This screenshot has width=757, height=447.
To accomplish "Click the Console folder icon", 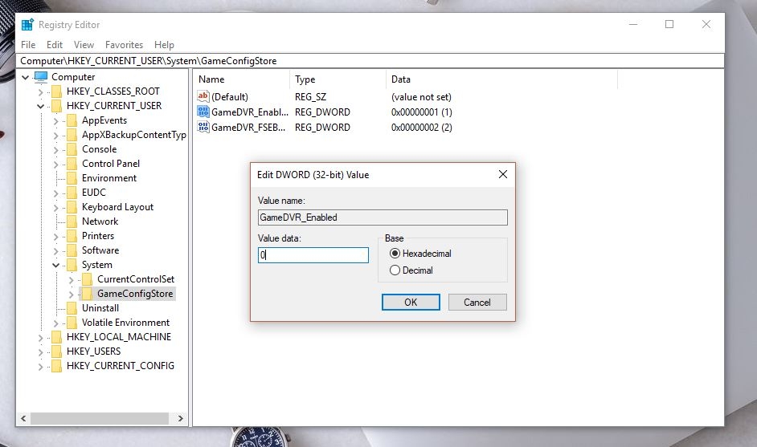I will [x=72, y=149].
